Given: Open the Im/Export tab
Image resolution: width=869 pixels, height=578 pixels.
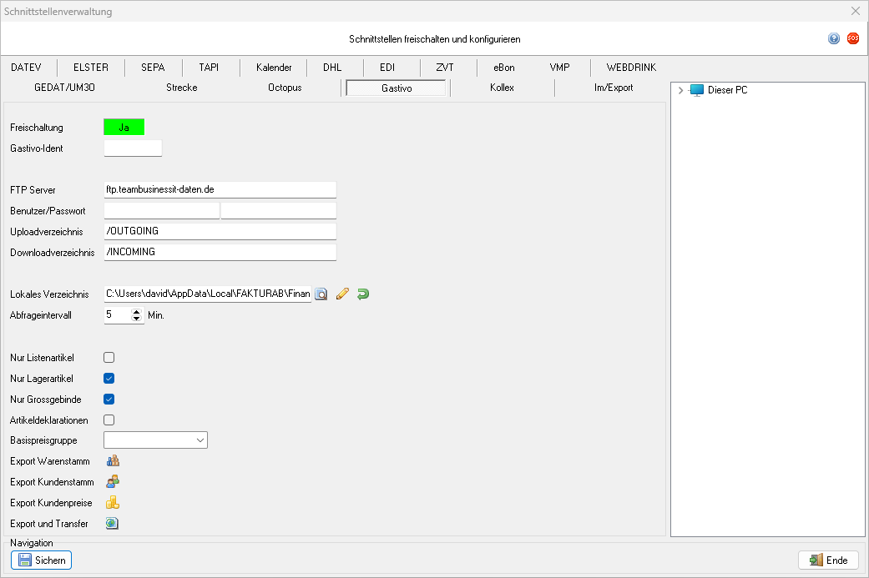Looking at the screenshot, I should (613, 88).
